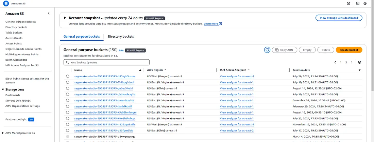Go to page 2 of bucket list
The width and height of the screenshot is (374, 142).
click(346, 62)
